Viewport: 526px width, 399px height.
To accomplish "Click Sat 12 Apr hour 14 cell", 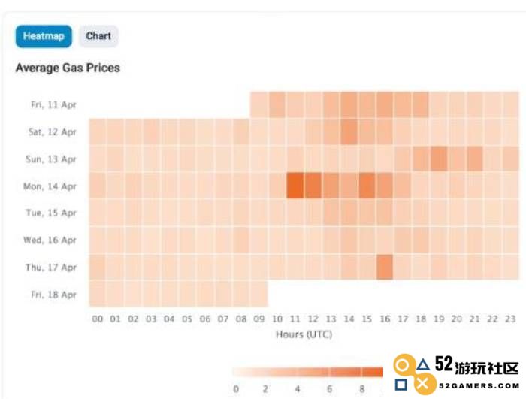I will pyautogui.click(x=349, y=131).
